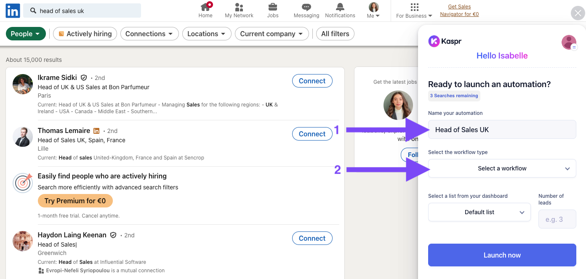
Task: Open Thomas Lemaire's profile name
Action: 64,130
